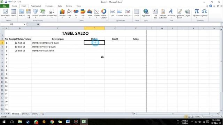223x125 pixels.
Task: Select the row 5 header
Action: pos(2,51)
